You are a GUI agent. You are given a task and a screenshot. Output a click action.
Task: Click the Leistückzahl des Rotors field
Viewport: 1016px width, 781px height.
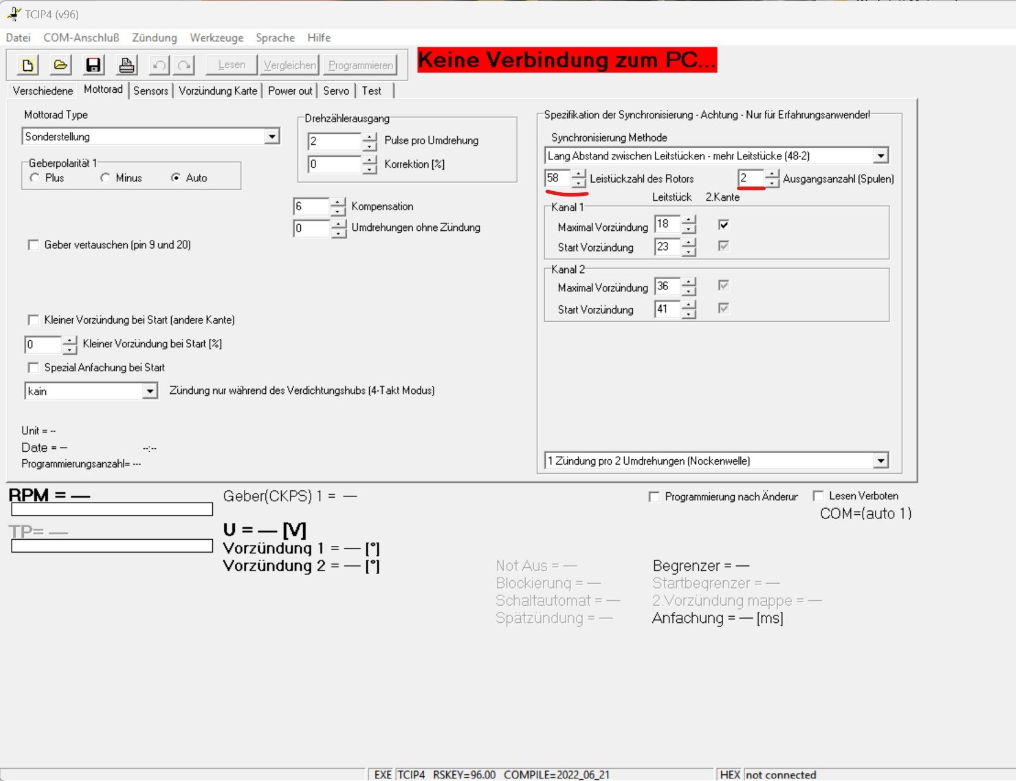(558, 178)
